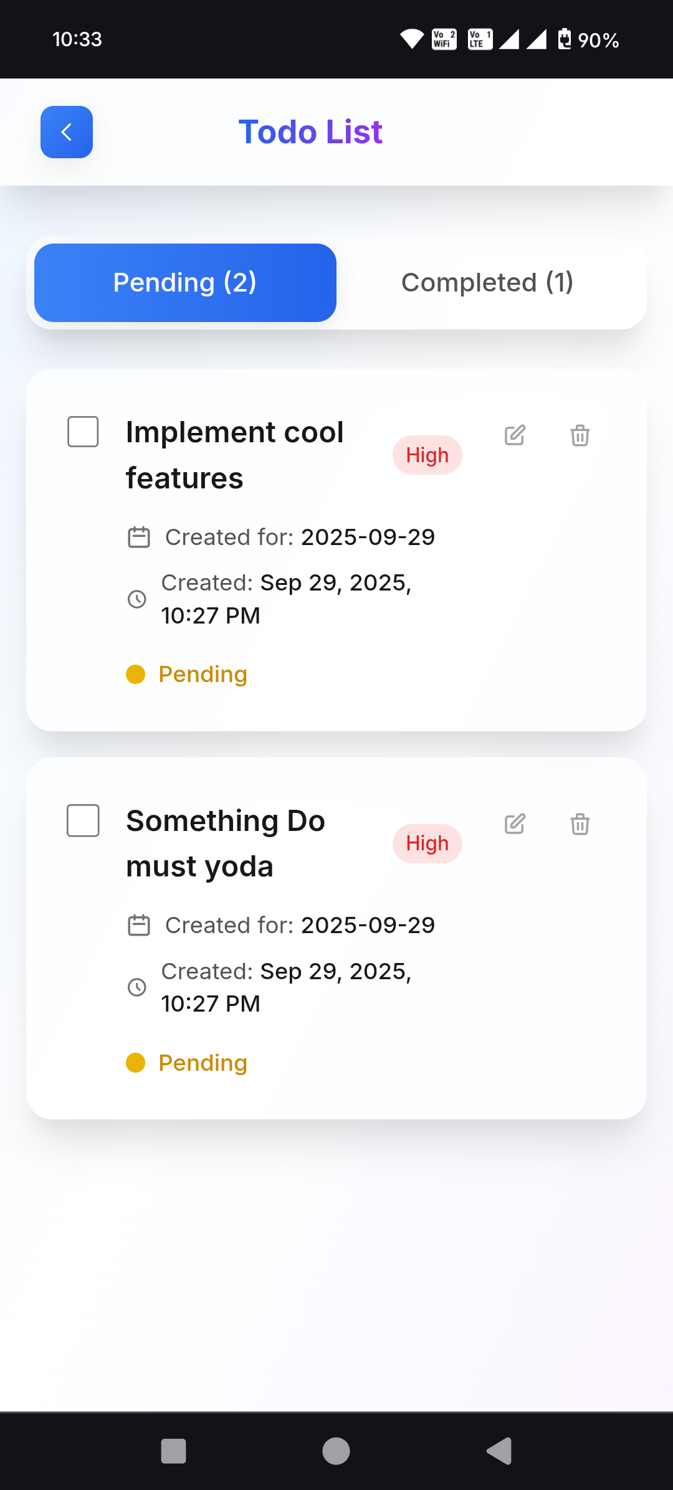Viewport: 673px width, 1490px height.
Task: Click the 'Something Do must yoda' title
Action: (225, 843)
